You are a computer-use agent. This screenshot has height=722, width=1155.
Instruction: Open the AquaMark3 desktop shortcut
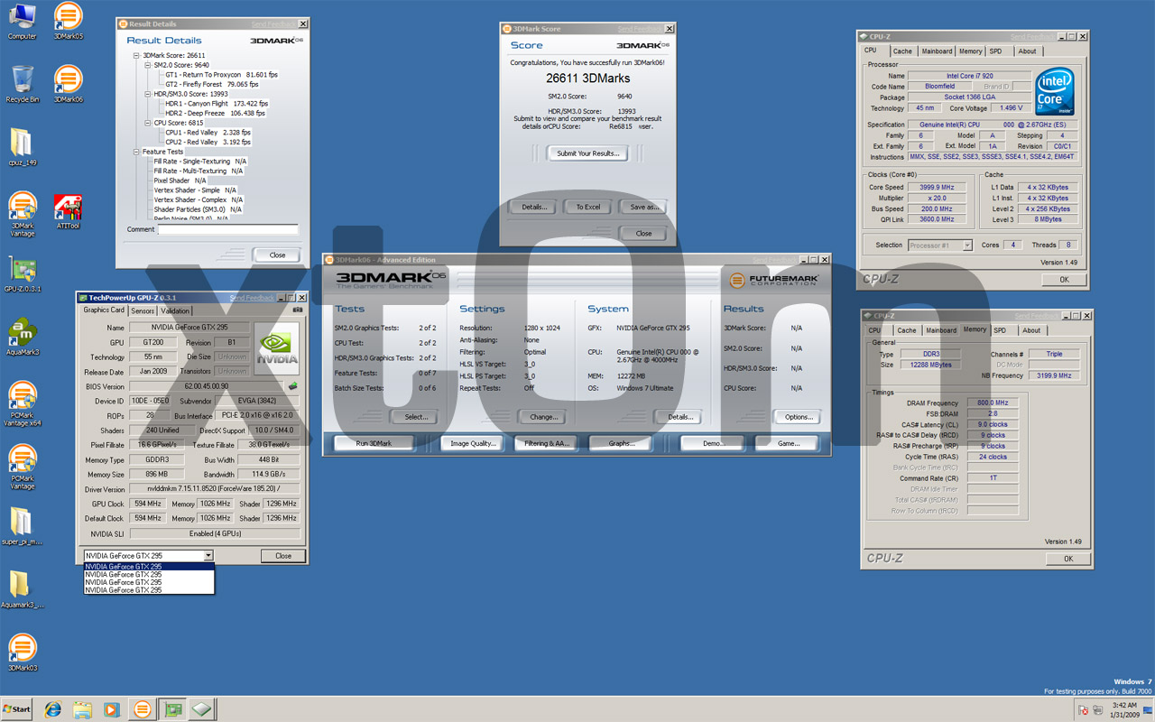tap(22, 338)
